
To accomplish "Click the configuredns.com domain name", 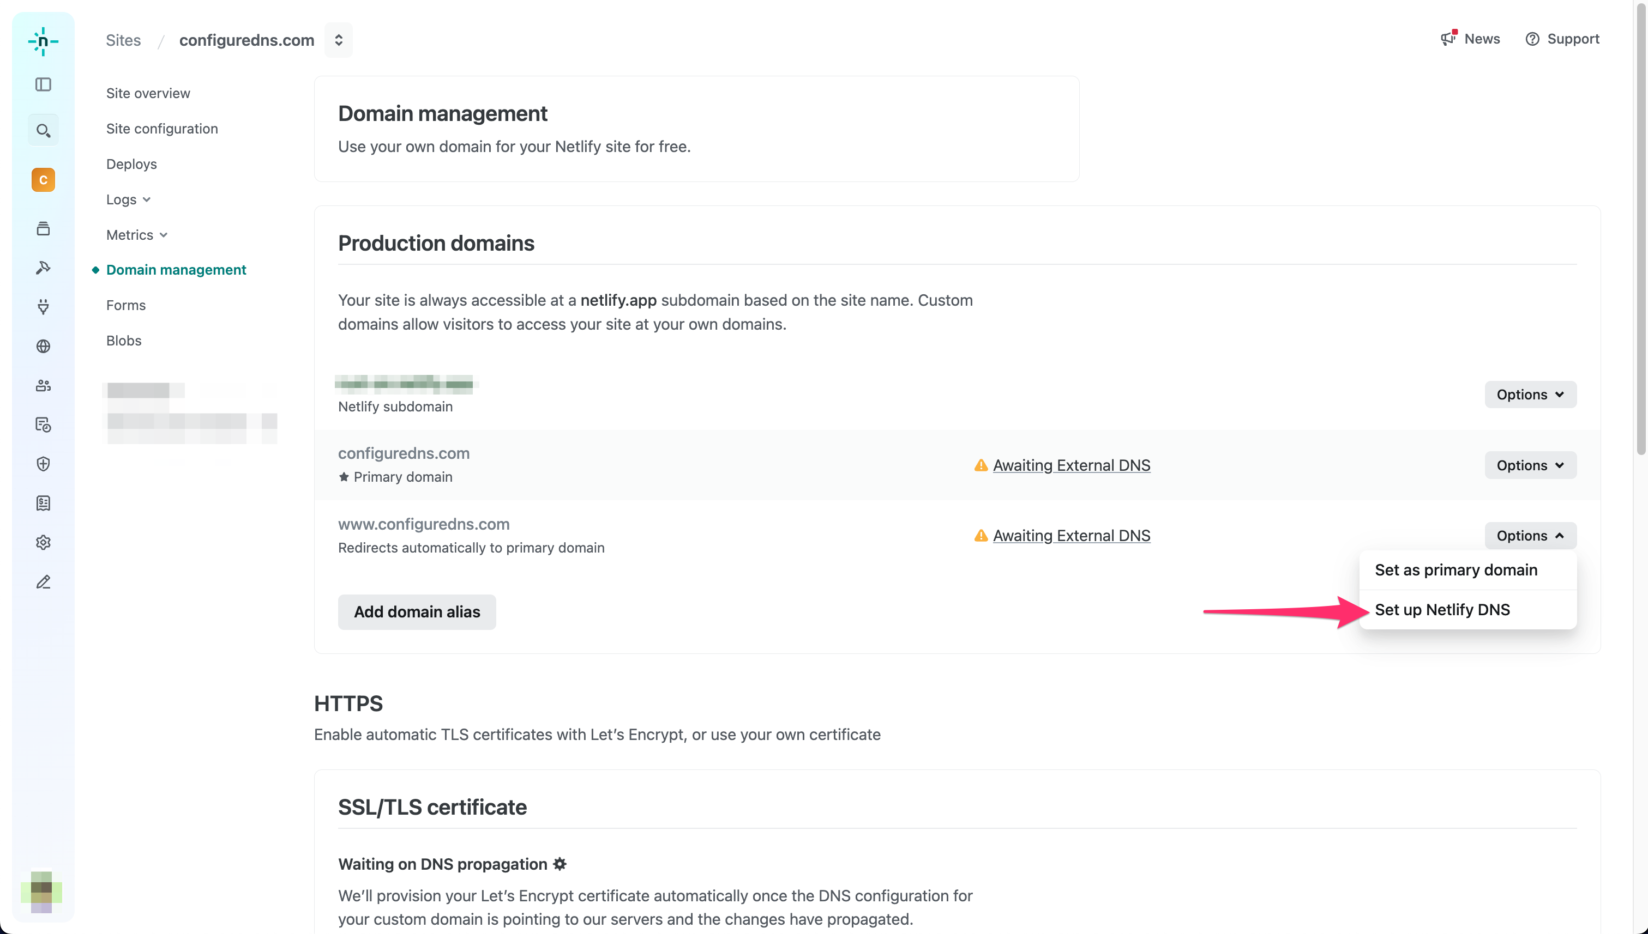I will point(404,453).
